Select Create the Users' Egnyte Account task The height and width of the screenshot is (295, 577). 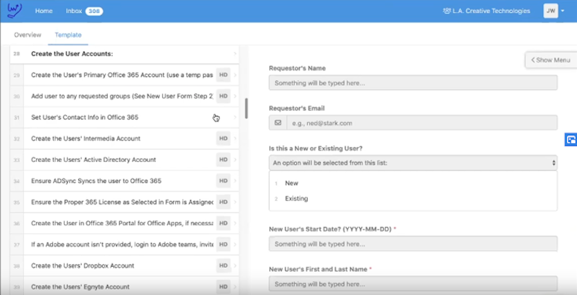tap(125, 287)
